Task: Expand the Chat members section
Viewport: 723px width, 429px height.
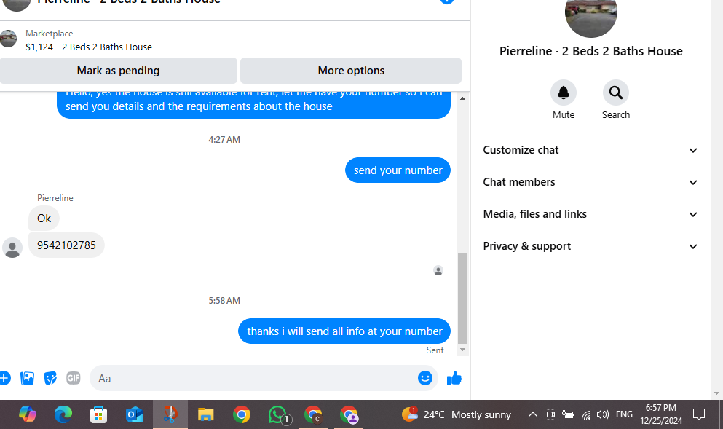Action: pos(590,182)
